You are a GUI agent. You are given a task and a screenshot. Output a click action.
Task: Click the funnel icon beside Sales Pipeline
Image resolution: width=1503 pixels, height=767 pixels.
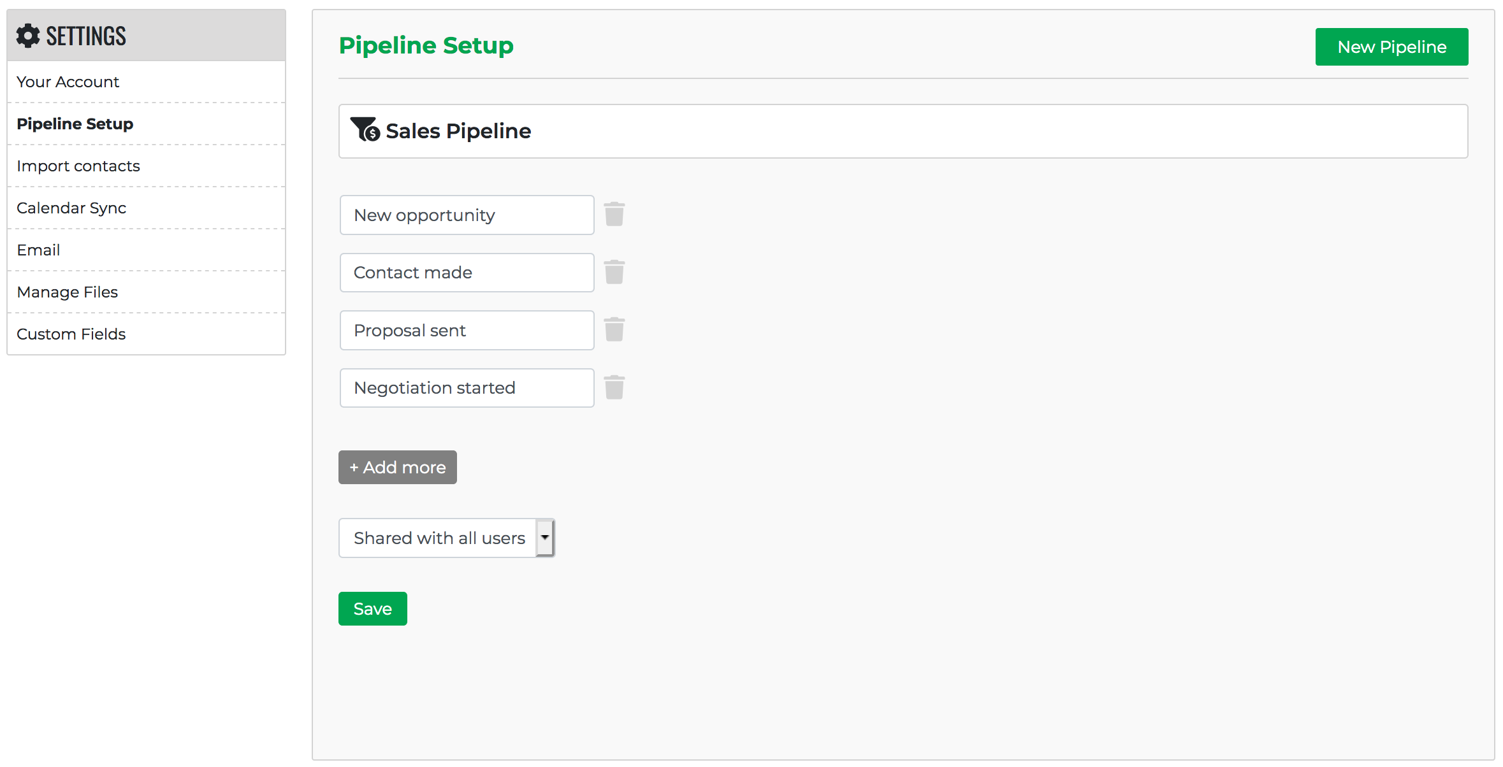click(364, 130)
